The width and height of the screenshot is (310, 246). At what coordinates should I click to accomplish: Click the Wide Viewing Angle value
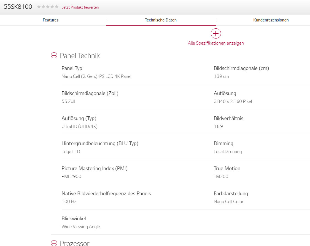pyautogui.click(x=81, y=227)
